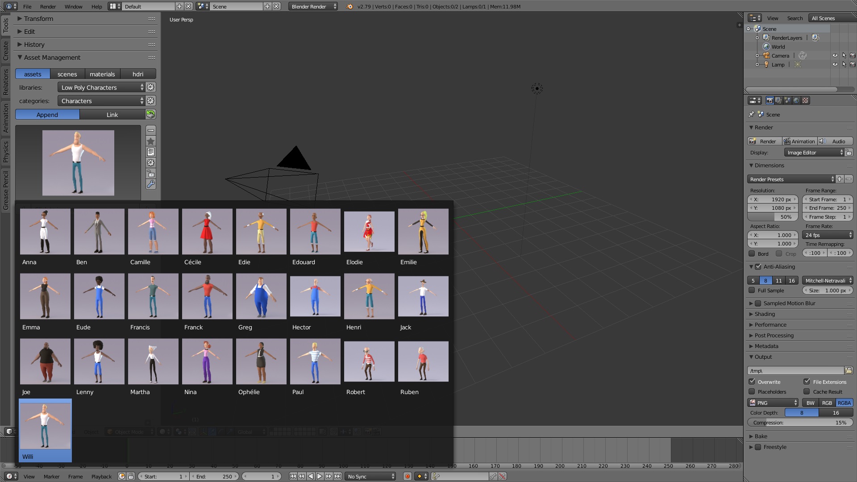Viewport: 857px width, 482px height.
Task: Toggle the Anti-Aliasing checkbox
Action: (758, 266)
